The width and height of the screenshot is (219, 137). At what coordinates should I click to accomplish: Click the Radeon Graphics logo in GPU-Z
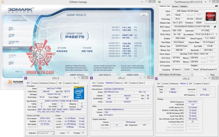pyautogui.click(x=210, y=16)
